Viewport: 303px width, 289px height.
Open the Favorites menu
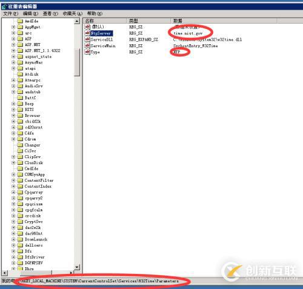(73, 13)
